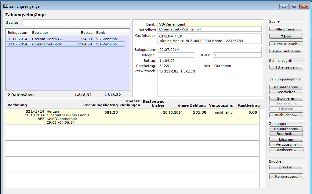
Task: Select the Cosima-Berlin row dated 01.08.2014
Action: pos(65,39)
